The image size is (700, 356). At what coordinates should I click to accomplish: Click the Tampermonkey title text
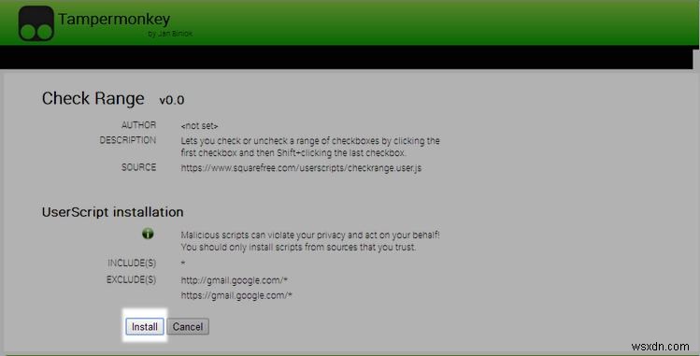(x=114, y=20)
